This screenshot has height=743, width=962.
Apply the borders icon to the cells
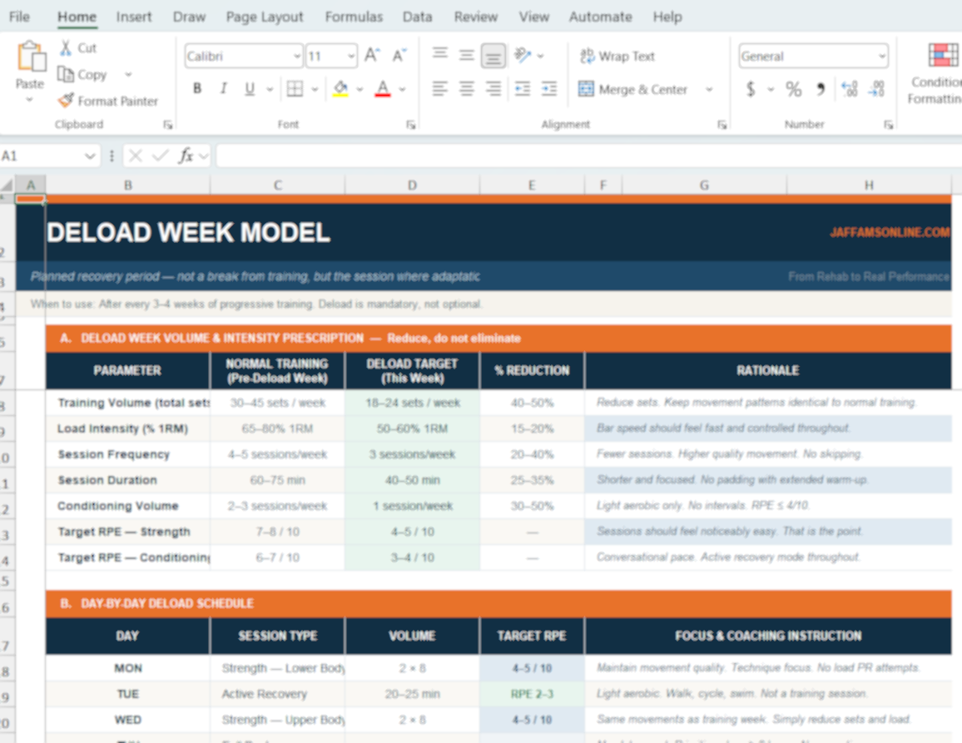[295, 89]
